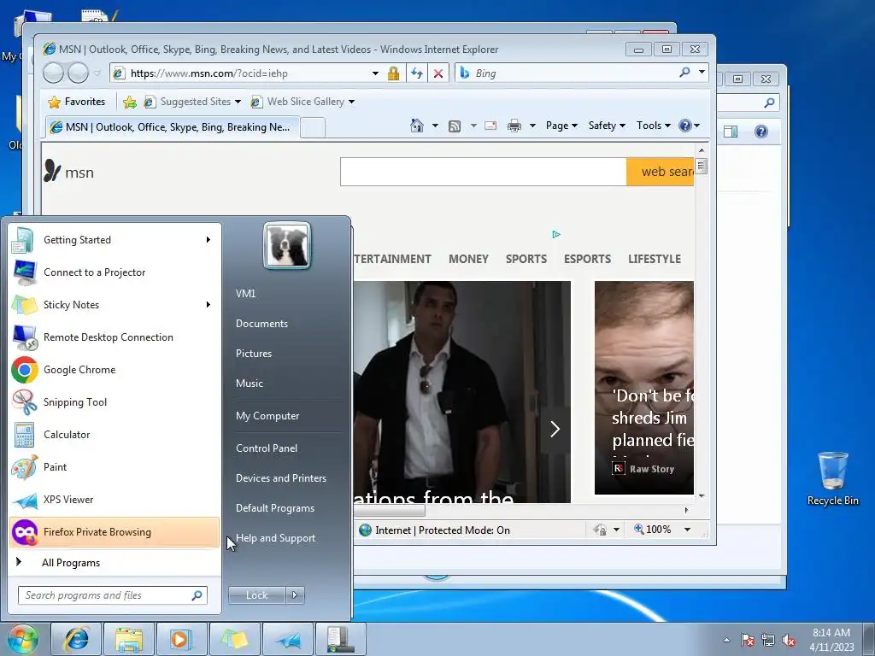Launch Google Chrome from Start menu
The width and height of the screenshot is (875, 656).
(115, 370)
